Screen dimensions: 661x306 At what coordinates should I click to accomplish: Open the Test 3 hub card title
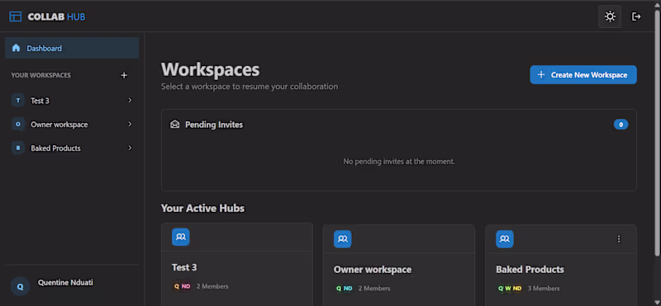(184, 267)
